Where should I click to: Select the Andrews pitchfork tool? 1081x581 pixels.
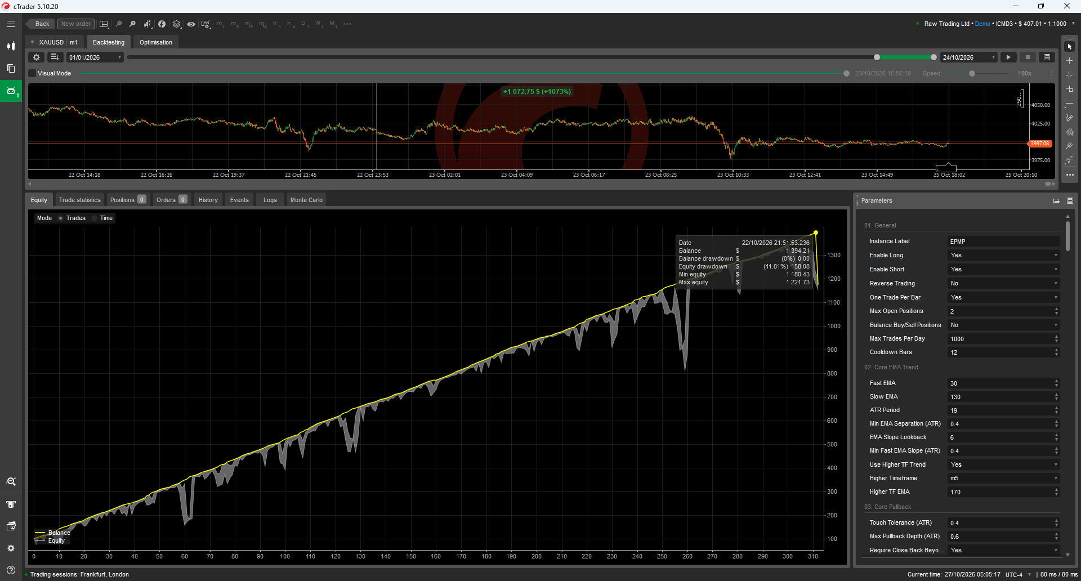[x=1070, y=146]
